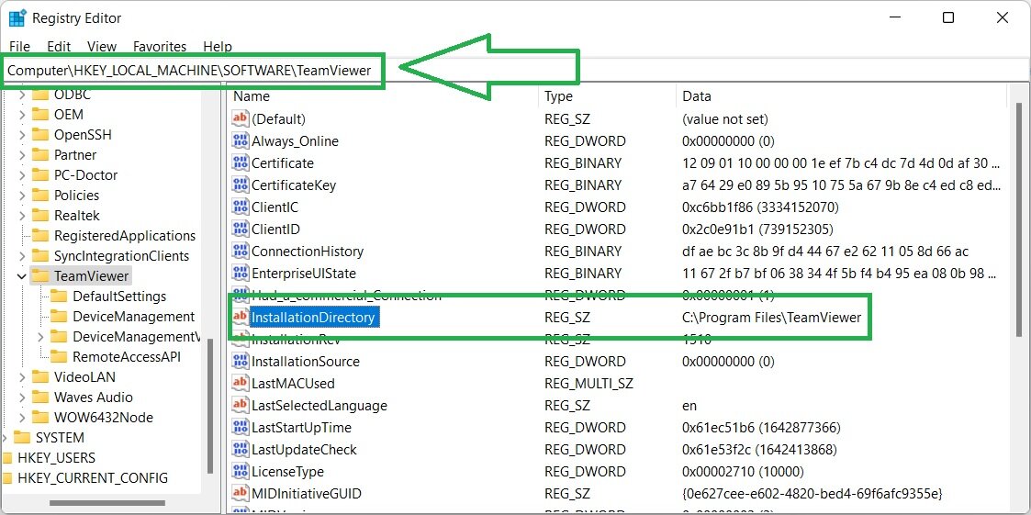Image resolution: width=1031 pixels, height=515 pixels.
Task: Click the LastUpdateCheck DWORD value icon
Action: pos(240,449)
